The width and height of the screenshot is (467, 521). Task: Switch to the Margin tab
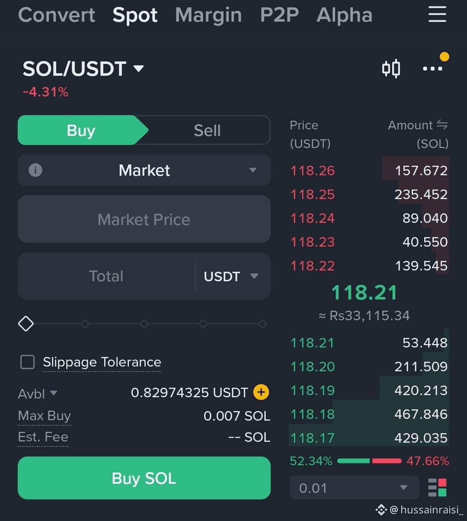[208, 15]
